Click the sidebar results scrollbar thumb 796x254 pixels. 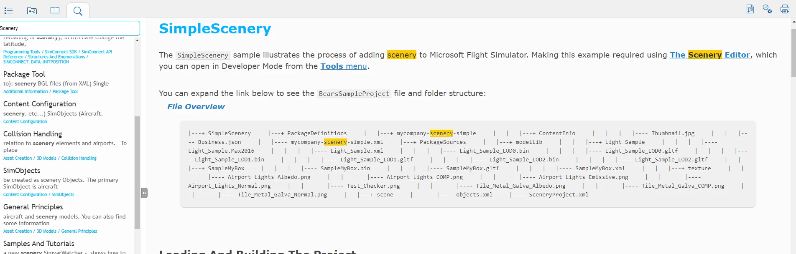coord(137,173)
